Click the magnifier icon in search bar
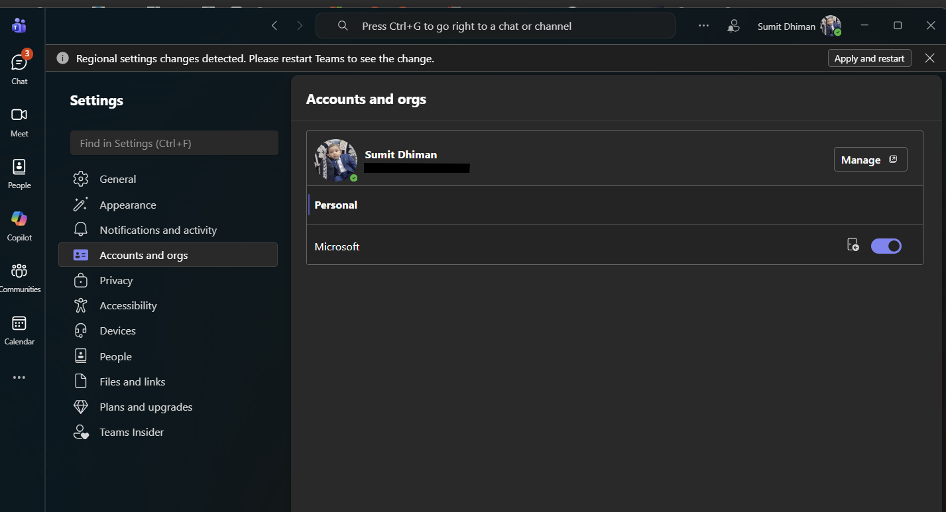This screenshot has height=512, width=946. 343,26
